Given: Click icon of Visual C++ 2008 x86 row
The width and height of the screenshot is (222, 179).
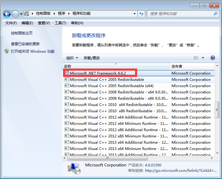Looking at the screenshot, I should (x=67, y=98).
